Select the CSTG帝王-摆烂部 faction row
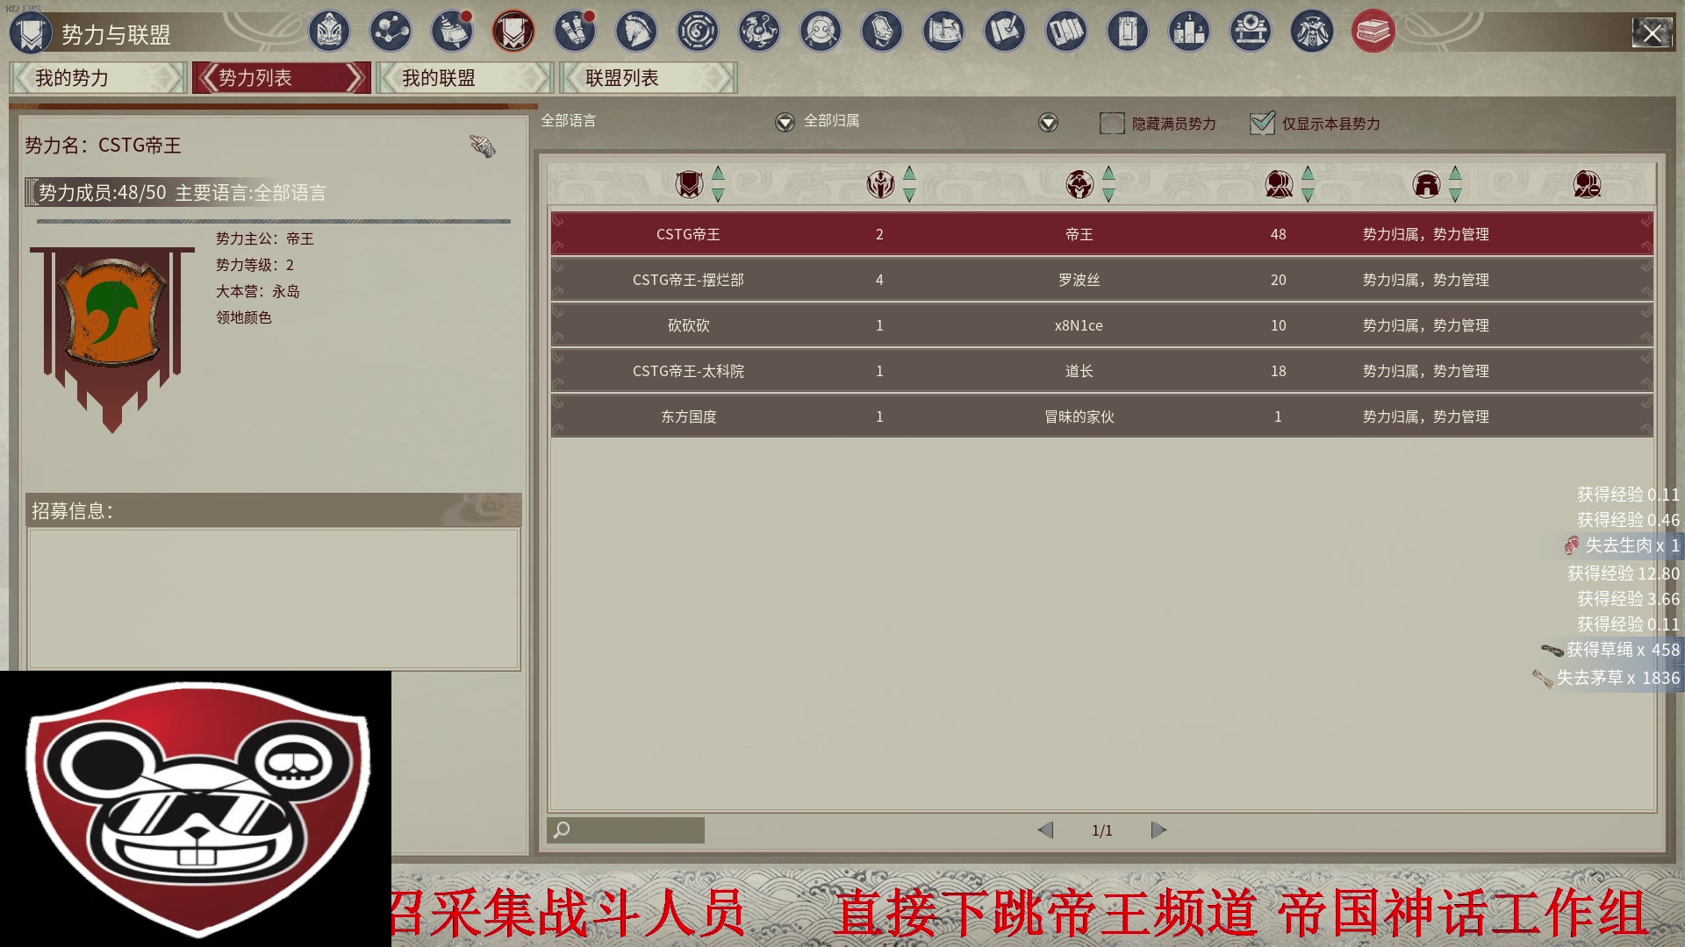The image size is (1685, 947). coord(1101,280)
